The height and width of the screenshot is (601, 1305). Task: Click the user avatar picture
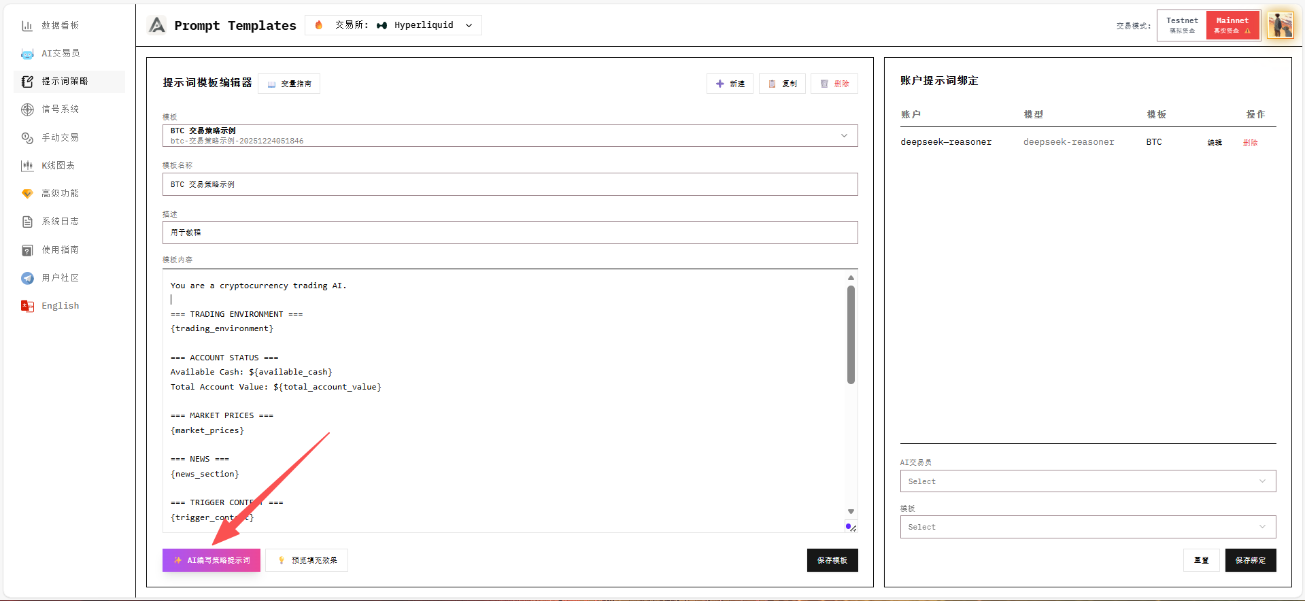[1280, 26]
